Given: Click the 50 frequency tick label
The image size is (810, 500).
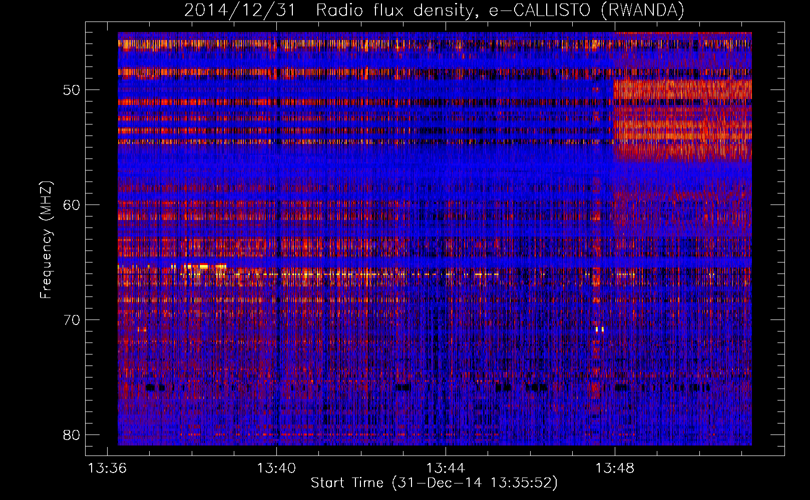Looking at the screenshot, I should coord(72,90).
